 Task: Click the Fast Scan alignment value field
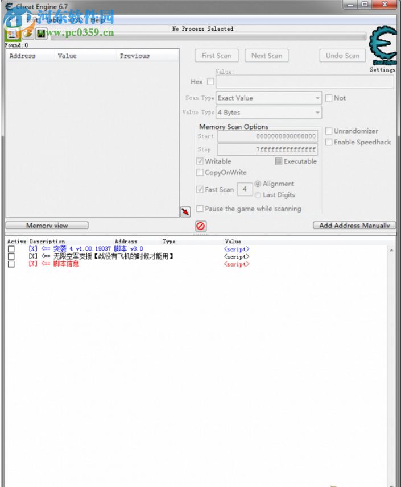pyautogui.click(x=245, y=189)
